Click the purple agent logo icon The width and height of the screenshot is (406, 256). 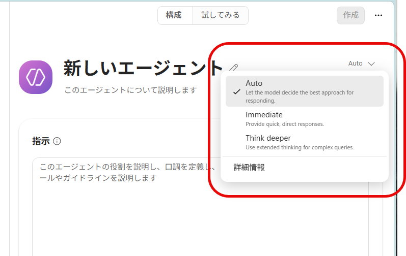36,77
